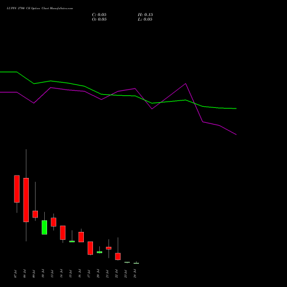The image size is (287, 287).
Task: Click the '09 Jul' date axis label
Action: 34,274
